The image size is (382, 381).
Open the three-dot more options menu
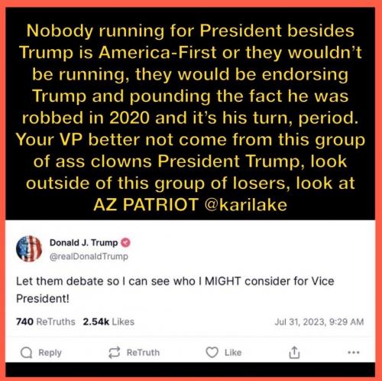(x=354, y=353)
